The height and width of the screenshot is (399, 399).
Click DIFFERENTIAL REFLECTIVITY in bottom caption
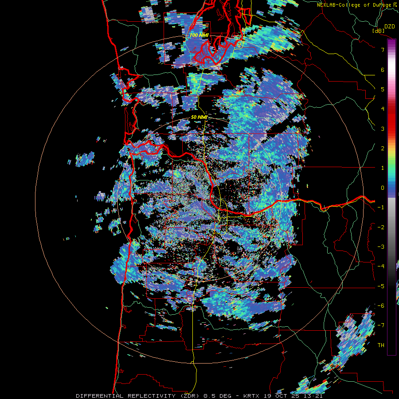coord(126,396)
